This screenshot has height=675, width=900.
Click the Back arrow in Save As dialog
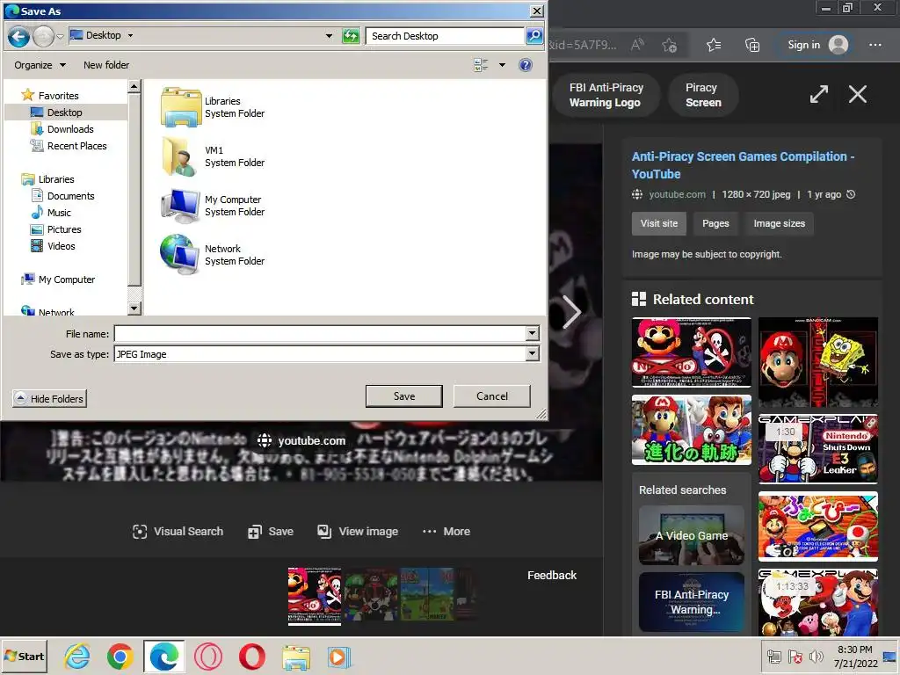[x=18, y=37]
